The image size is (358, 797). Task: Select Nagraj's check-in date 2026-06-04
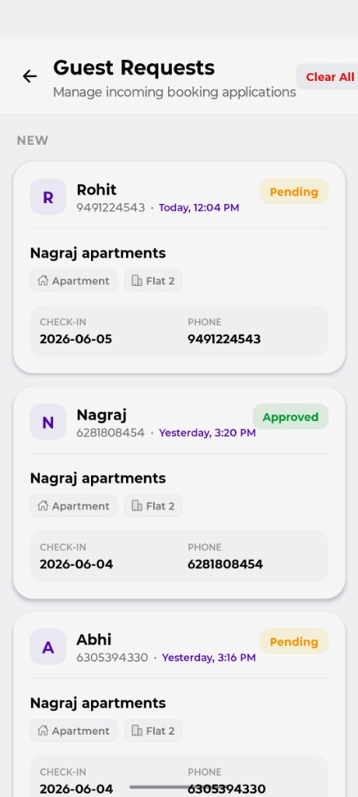pos(76,564)
